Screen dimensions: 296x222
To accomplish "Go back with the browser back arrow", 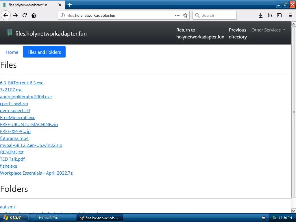I will [6, 15].
